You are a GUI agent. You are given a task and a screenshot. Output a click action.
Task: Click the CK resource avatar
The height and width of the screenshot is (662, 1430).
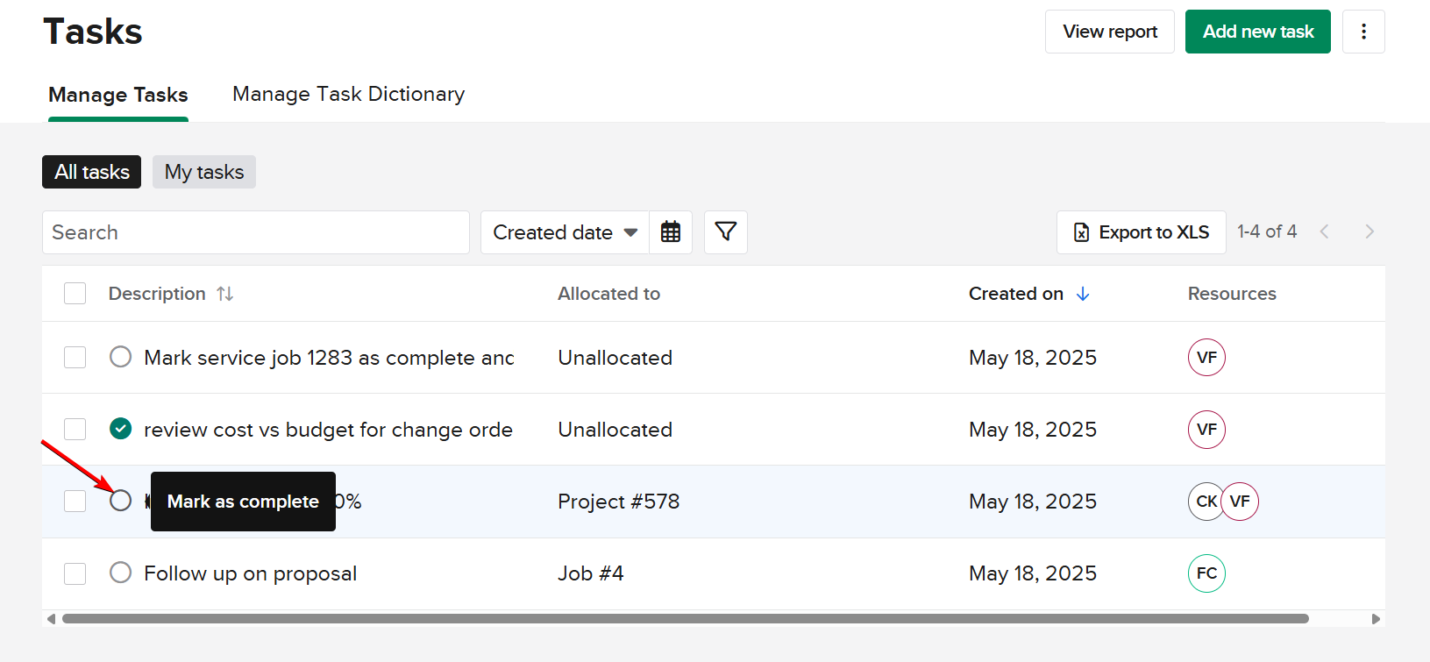1205,502
